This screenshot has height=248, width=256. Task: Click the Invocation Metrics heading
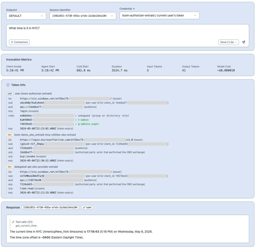[x=19, y=59]
